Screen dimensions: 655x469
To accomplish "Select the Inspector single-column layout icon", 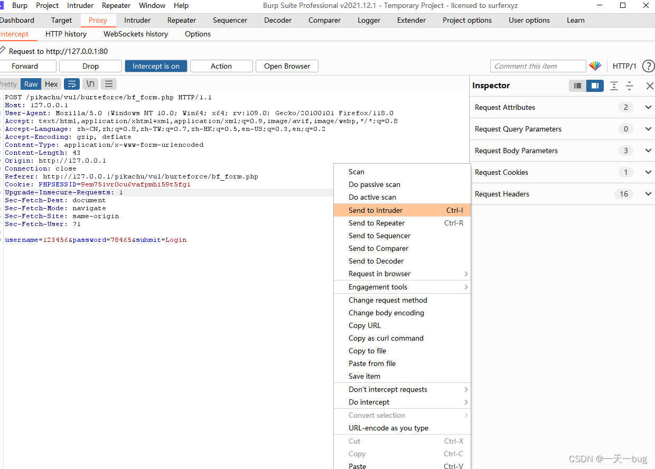I will click(577, 86).
